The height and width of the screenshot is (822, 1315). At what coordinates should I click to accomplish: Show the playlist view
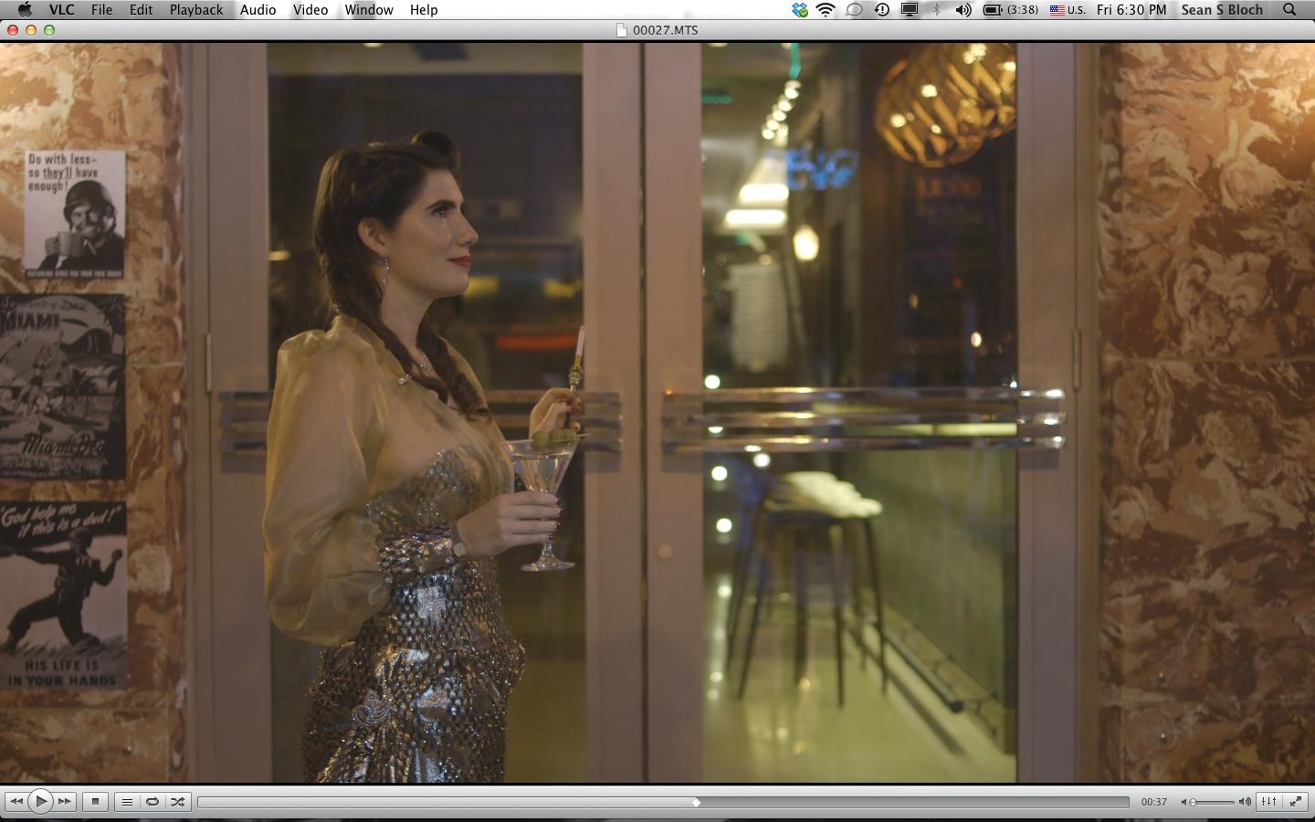tap(127, 802)
